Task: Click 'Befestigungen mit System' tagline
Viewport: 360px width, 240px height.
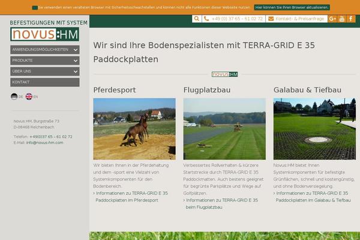Action: [49, 23]
